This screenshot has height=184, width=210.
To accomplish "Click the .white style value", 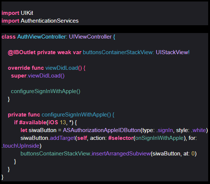I will tap(198, 130).
